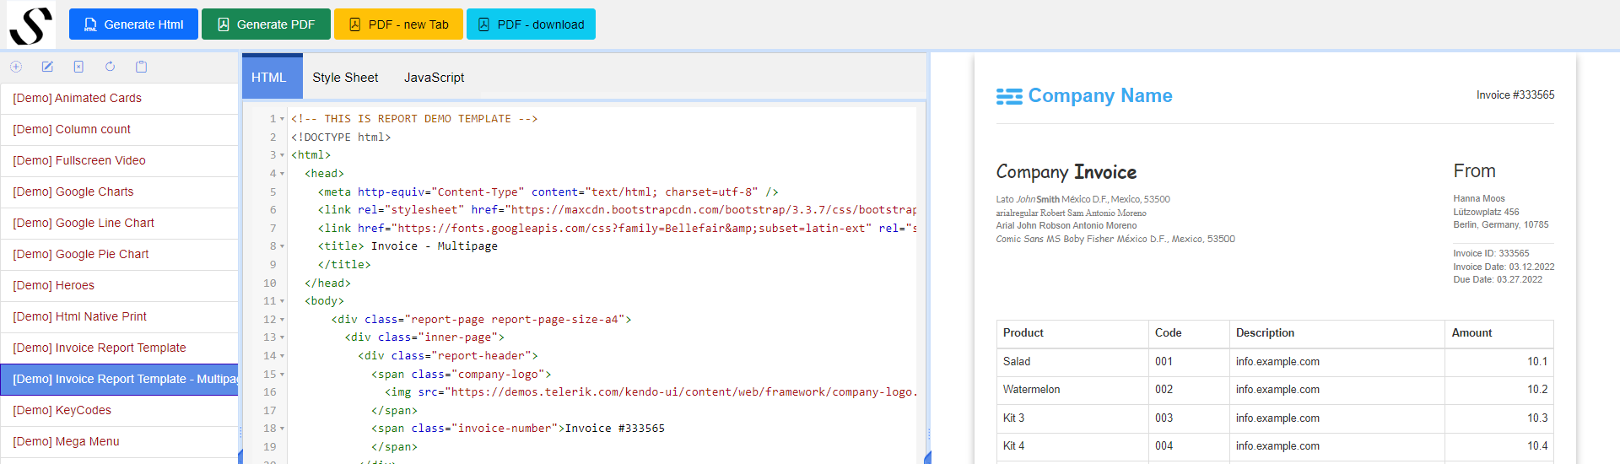
Task: Select the HTML editor tab
Action: click(268, 78)
